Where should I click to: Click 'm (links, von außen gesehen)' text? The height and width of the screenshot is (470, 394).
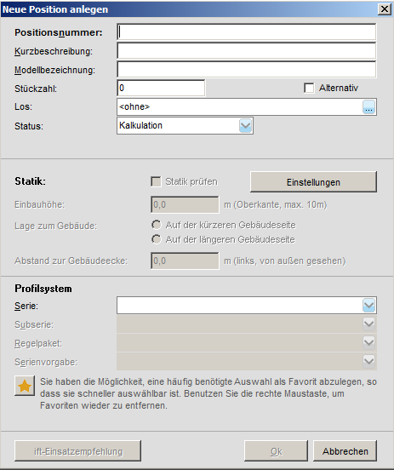point(284,261)
